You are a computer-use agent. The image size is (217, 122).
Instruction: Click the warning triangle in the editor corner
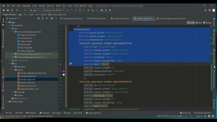[211, 26]
